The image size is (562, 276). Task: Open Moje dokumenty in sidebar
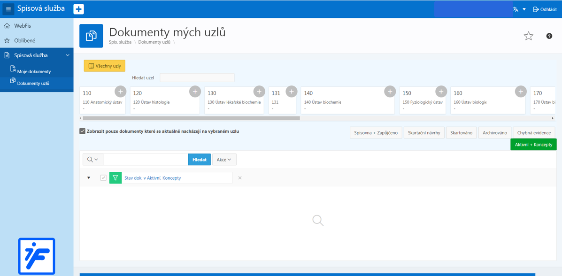(x=34, y=71)
